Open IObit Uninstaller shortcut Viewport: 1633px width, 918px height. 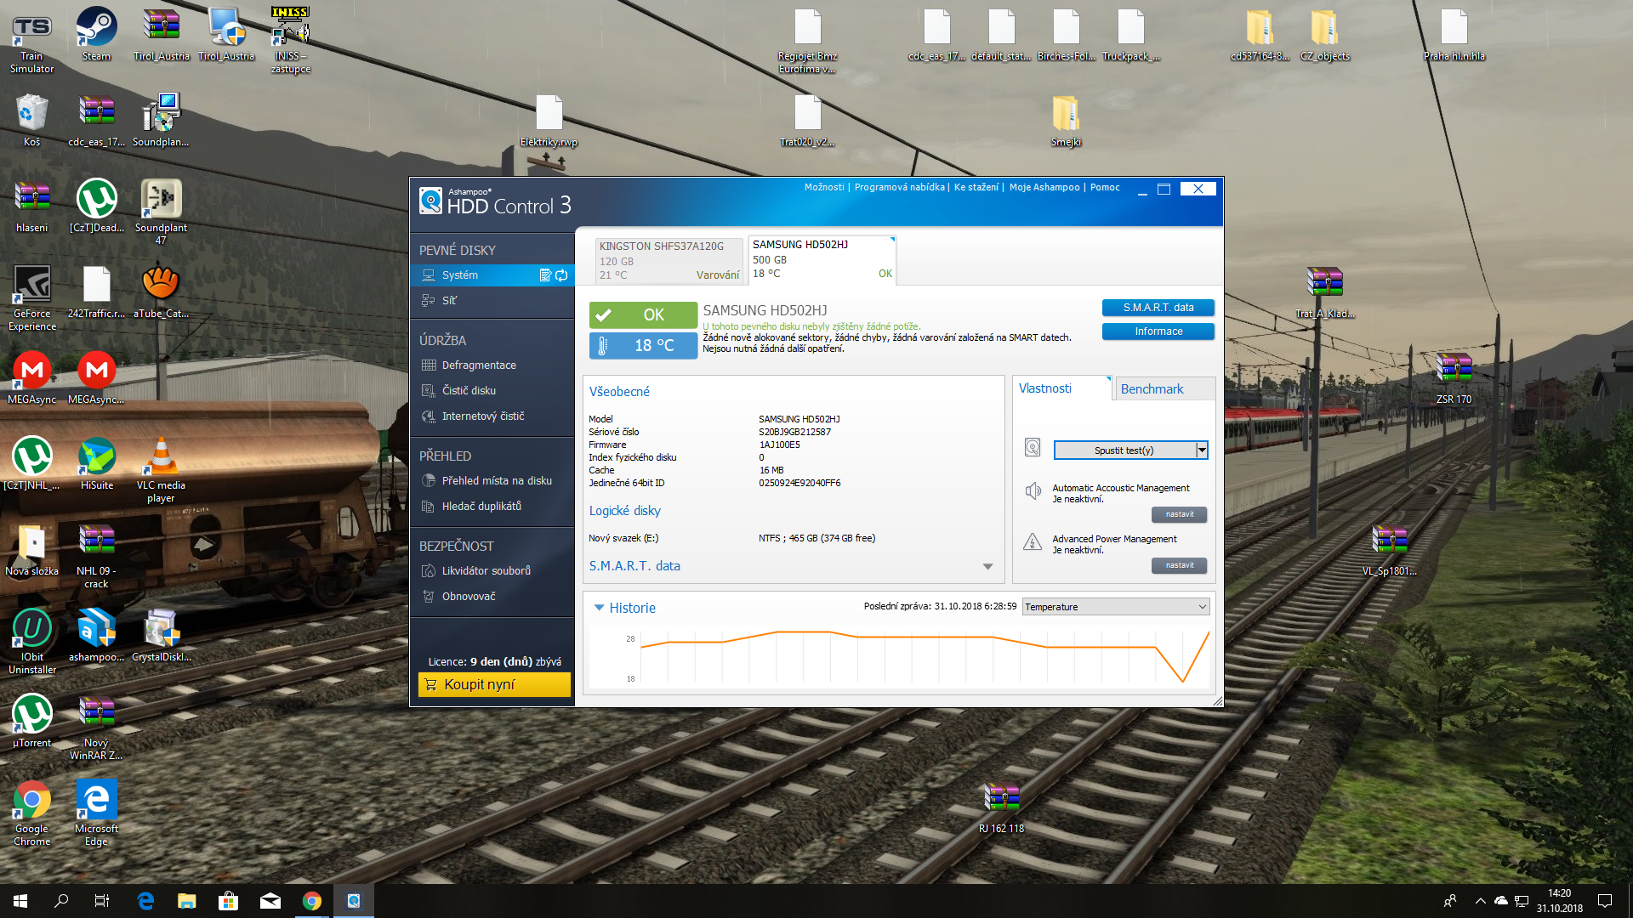(31, 641)
